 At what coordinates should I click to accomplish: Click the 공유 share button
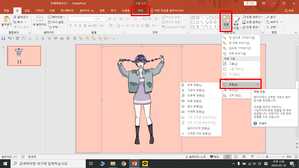coord(289,11)
